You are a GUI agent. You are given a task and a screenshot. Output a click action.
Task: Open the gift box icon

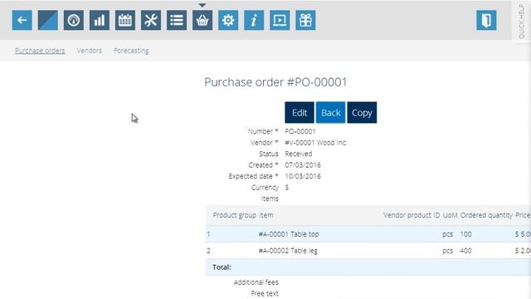click(305, 20)
